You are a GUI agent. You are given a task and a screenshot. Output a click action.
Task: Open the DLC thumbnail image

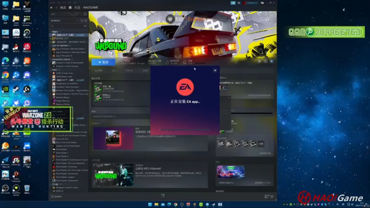(231, 172)
